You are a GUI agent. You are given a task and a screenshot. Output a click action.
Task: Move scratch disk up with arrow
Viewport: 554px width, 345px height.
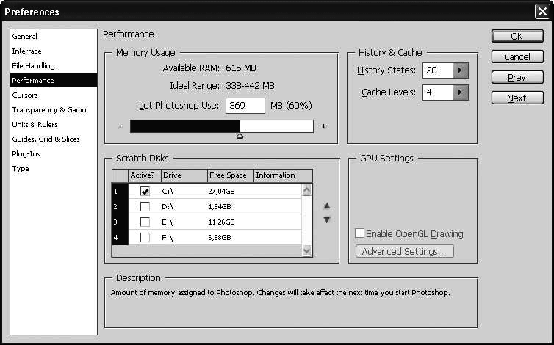(327, 206)
